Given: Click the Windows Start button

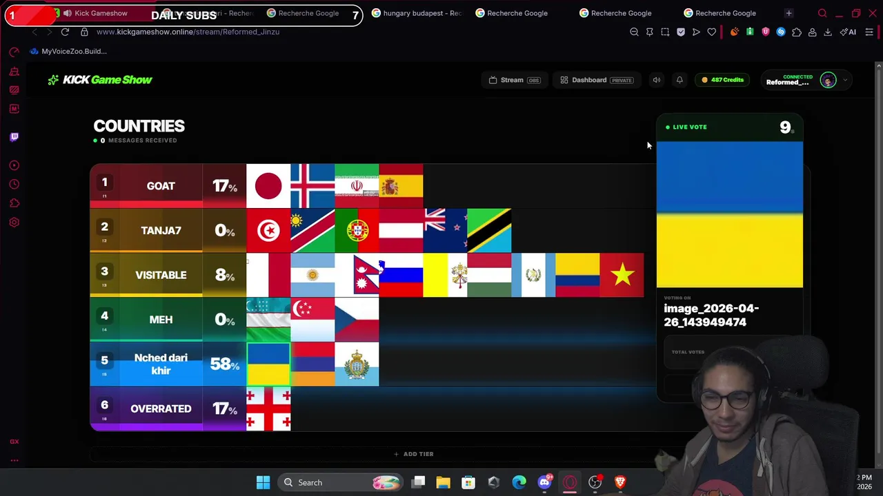Looking at the screenshot, I should tap(263, 482).
